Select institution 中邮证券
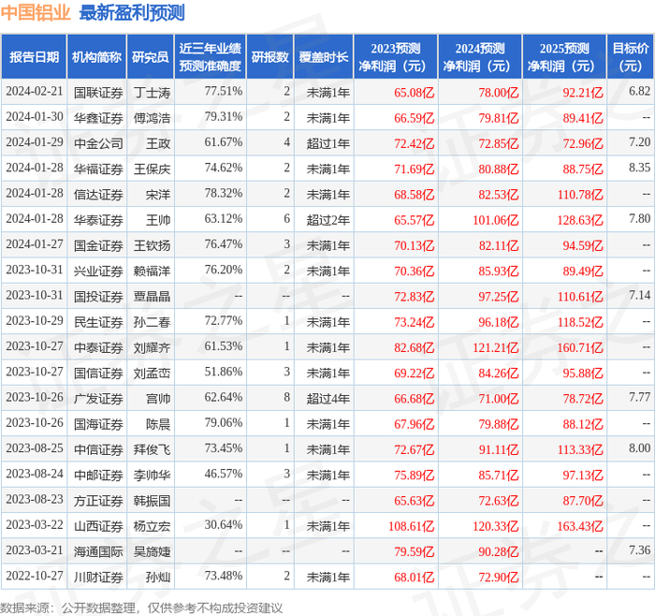 (x=98, y=476)
